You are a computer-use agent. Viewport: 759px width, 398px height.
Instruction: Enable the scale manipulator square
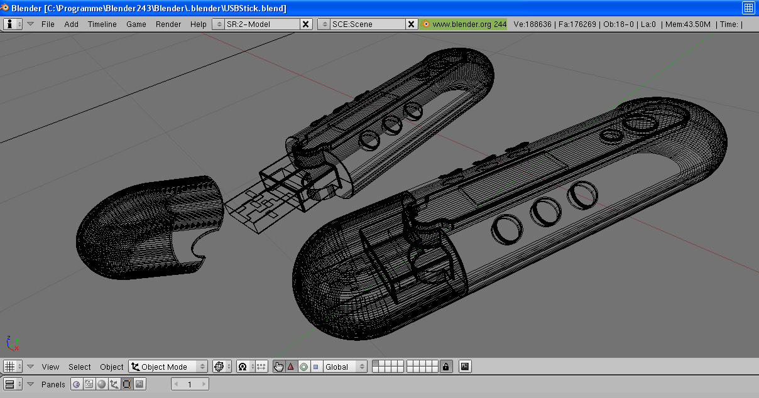pos(315,367)
